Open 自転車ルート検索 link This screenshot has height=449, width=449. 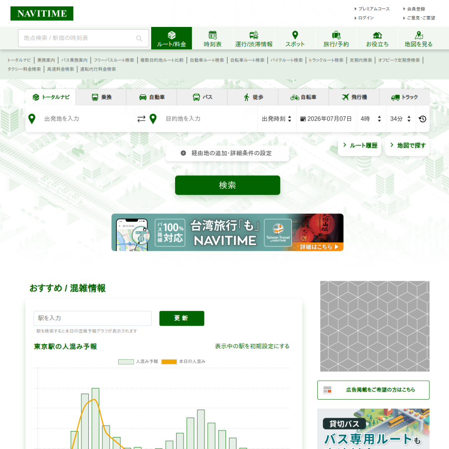pyautogui.click(x=247, y=60)
